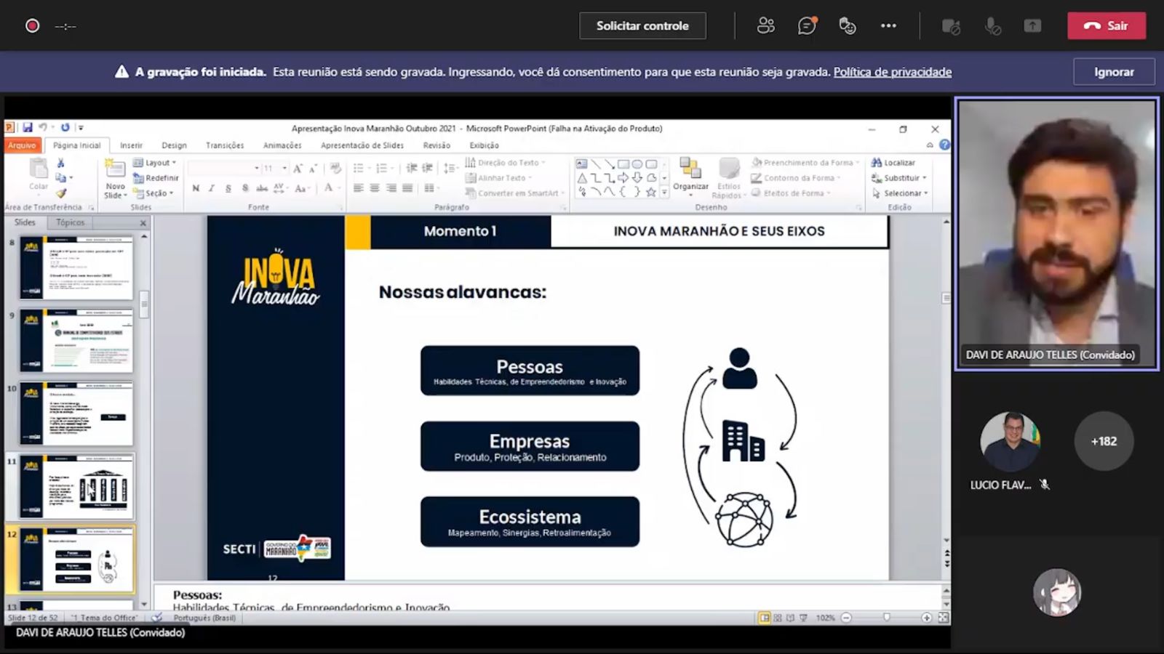The width and height of the screenshot is (1164, 654).
Task: Adjust the zoom slider in status bar
Action: click(886, 618)
